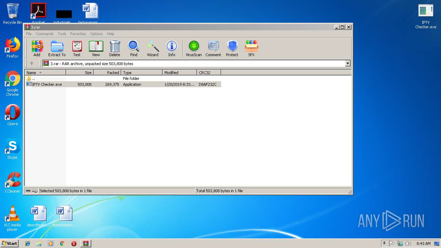Image resolution: width=441 pixels, height=248 pixels.
Task: Click the Delete trash icon in toolbar
Action: tap(115, 48)
